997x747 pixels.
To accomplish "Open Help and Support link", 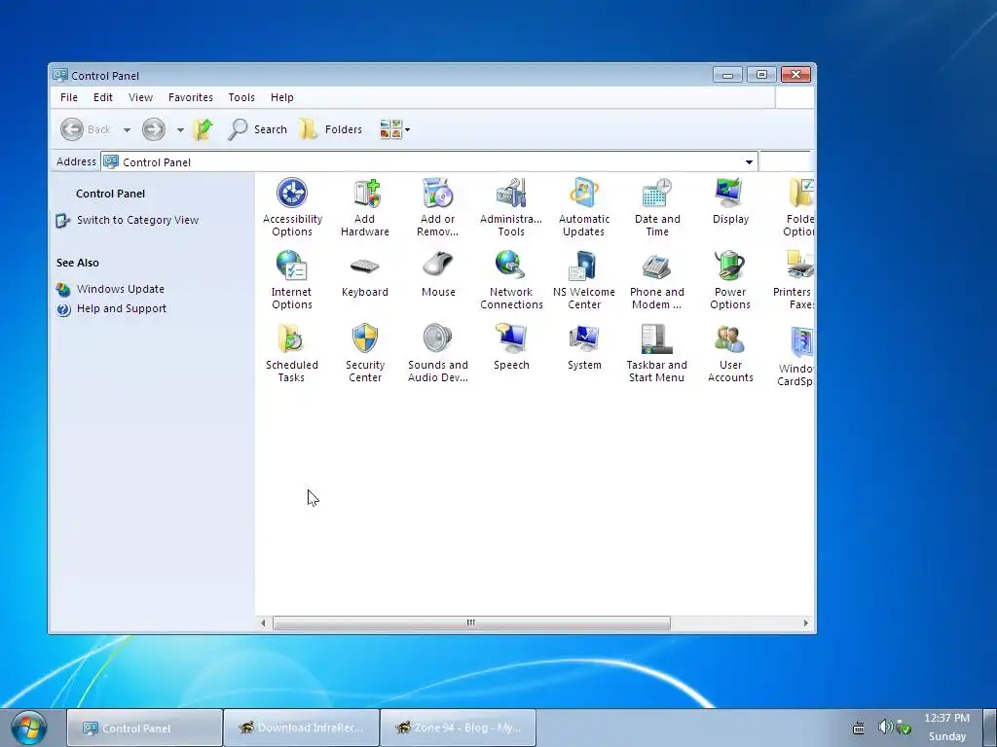I will 122,308.
